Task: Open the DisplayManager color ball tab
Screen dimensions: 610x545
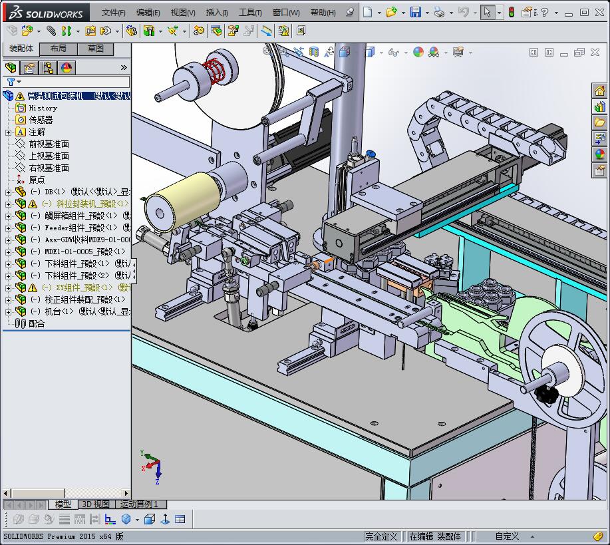Action: pos(66,68)
